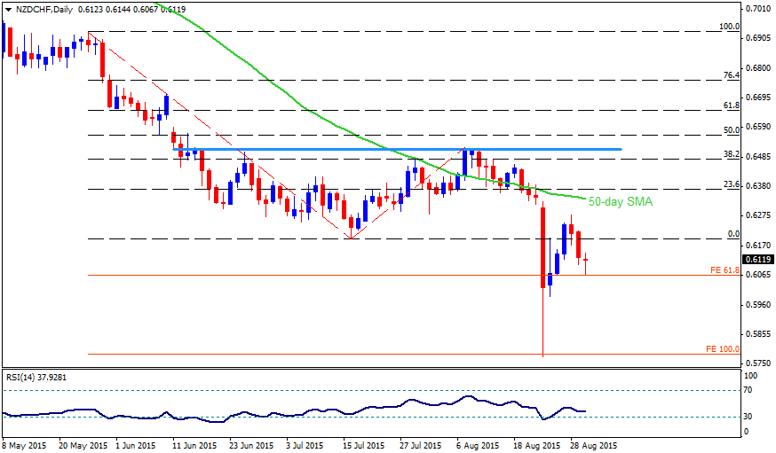This screenshot has height=453, width=776.
Task: Click the 50-day SMA label
Action: pos(621,201)
